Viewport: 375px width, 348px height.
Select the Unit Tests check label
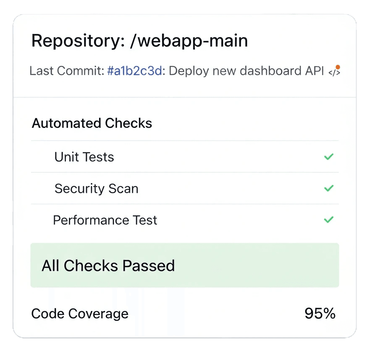pyautogui.click(x=84, y=157)
